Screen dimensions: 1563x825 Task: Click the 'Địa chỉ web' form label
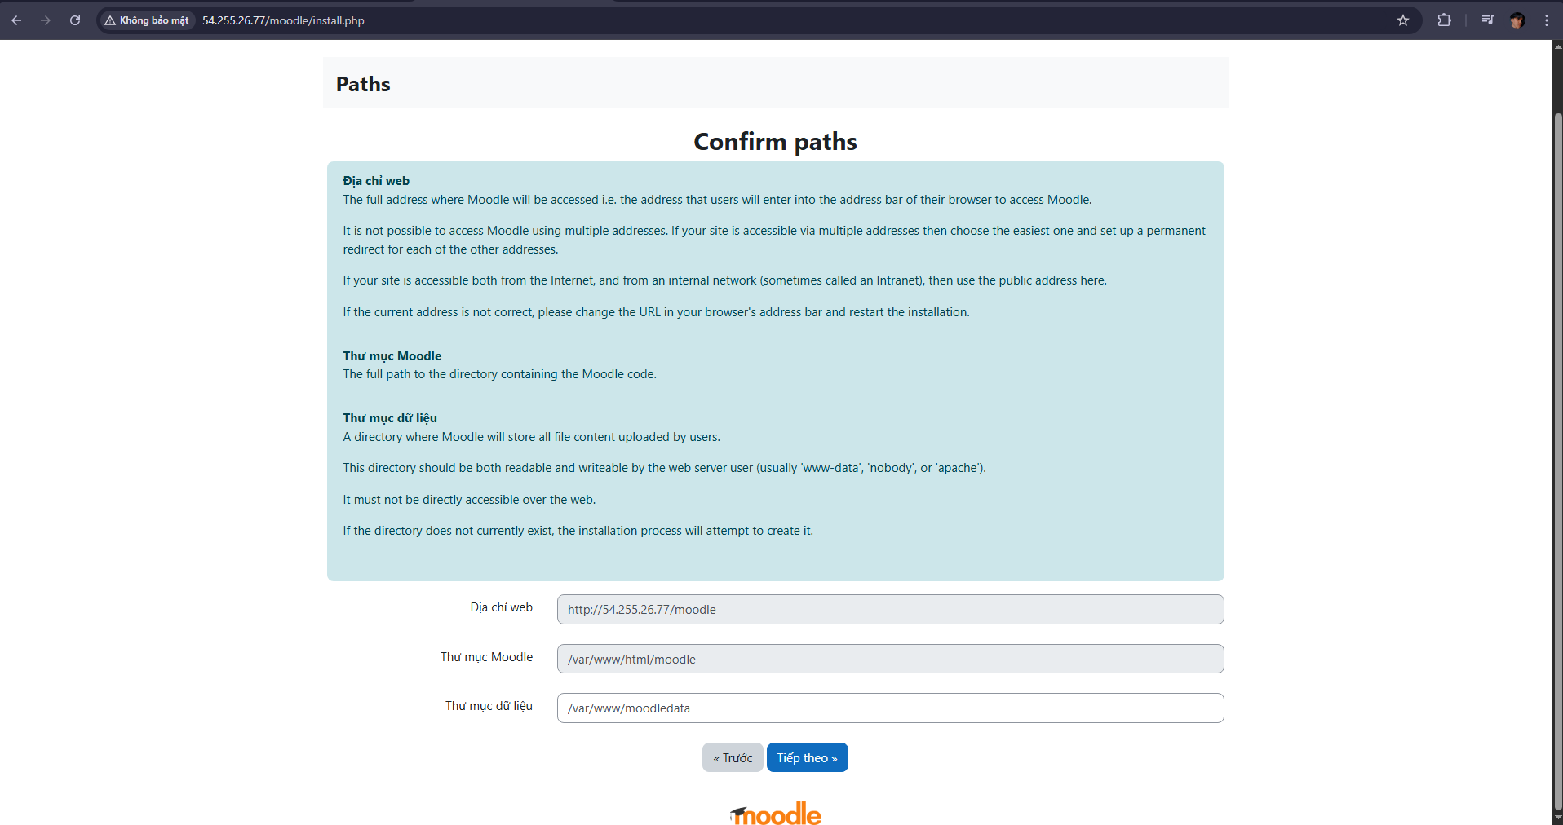click(x=501, y=607)
